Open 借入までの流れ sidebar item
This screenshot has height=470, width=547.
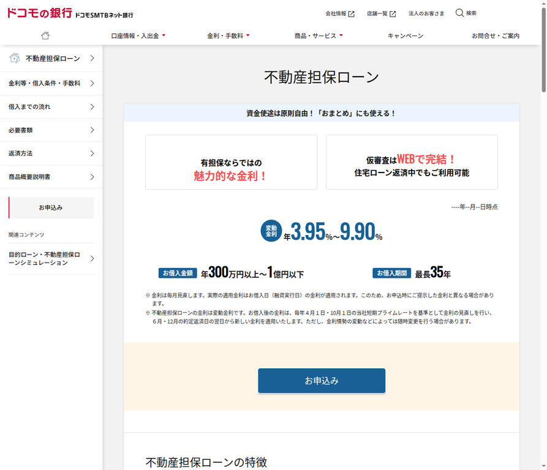pos(51,106)
